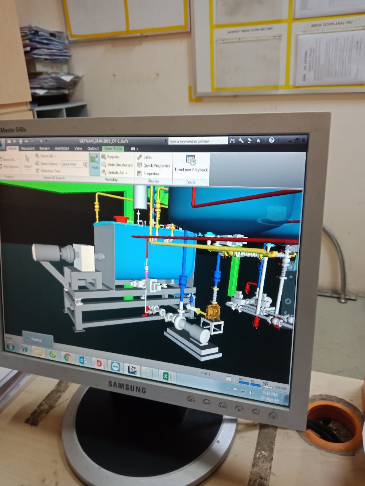Screen dimensions: 365x486
Task: Click Hide Unselected in the ribbon
Action: coord(117,165)
